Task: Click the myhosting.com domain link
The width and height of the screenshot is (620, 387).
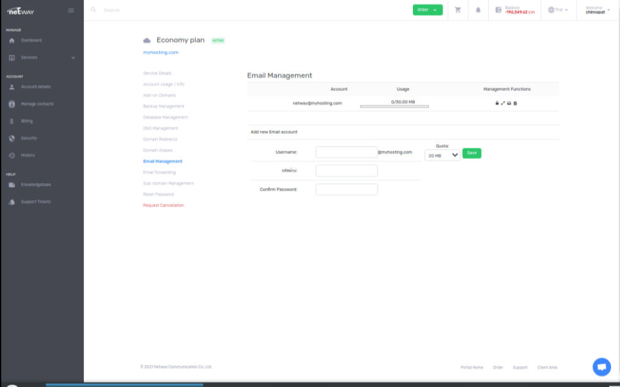Action: pyautogui.click(x=160, y=52)
